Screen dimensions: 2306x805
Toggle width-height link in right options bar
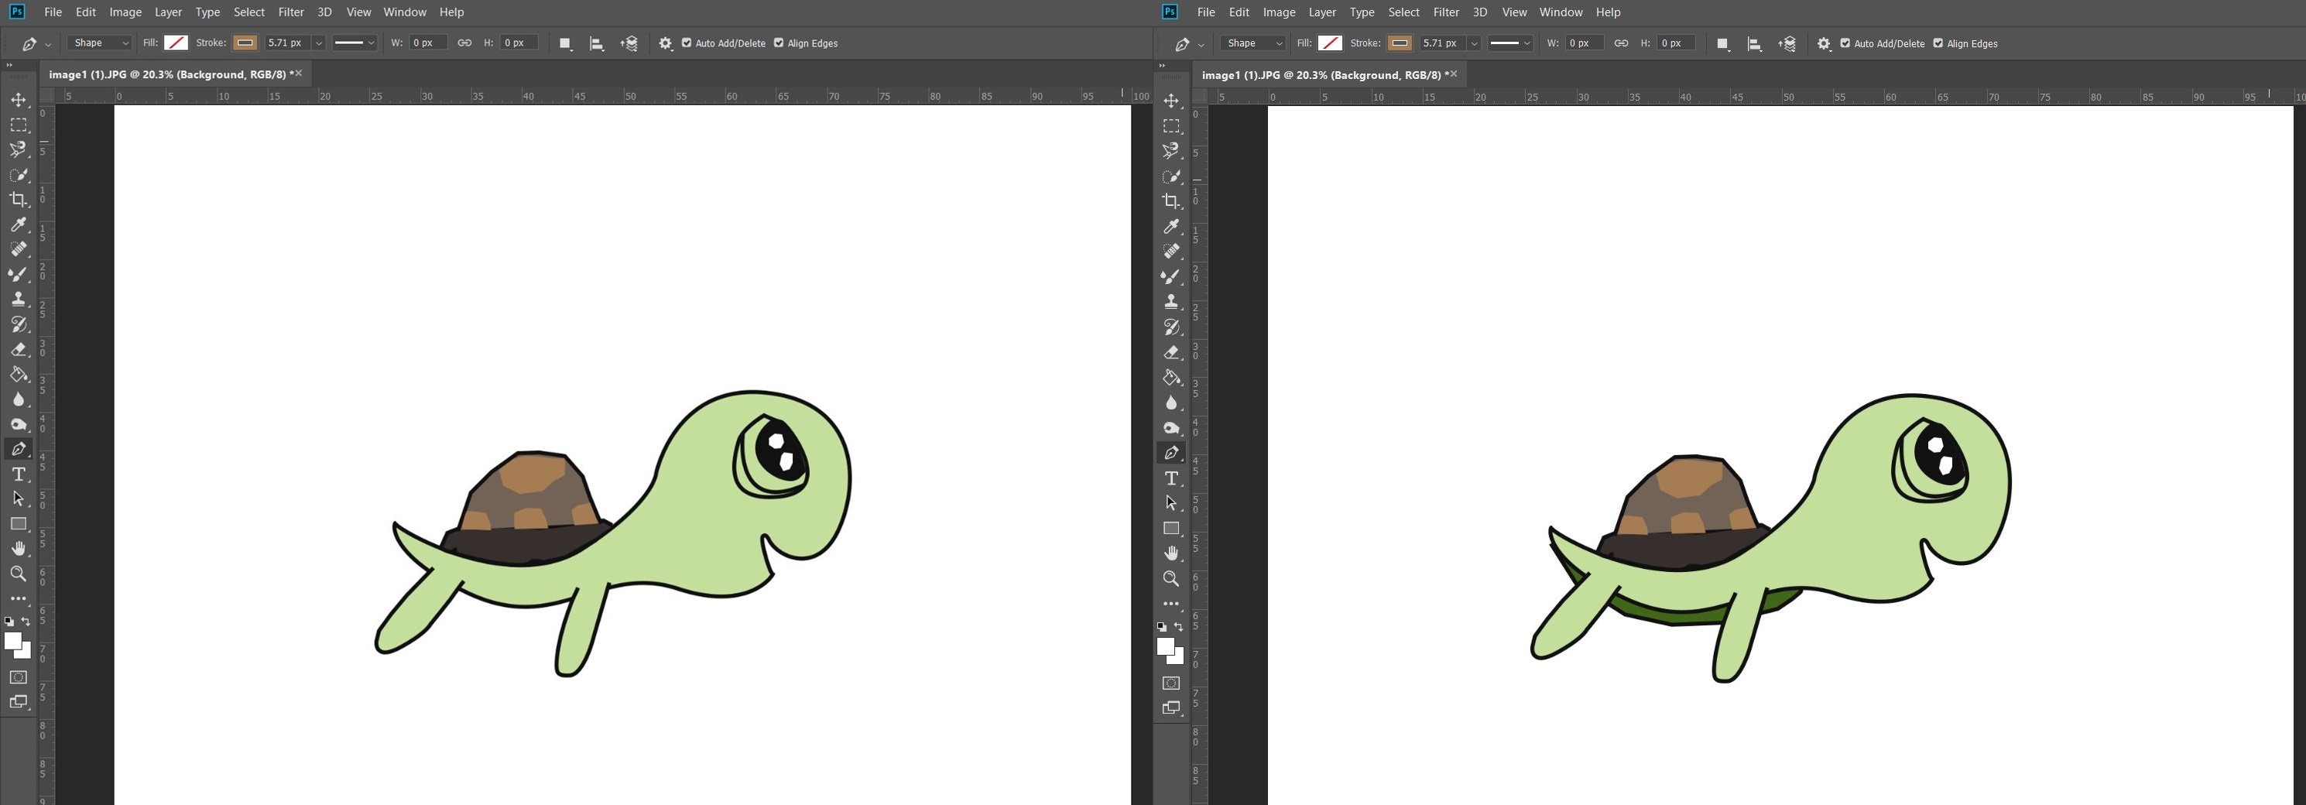click(x=1621, y=43)
